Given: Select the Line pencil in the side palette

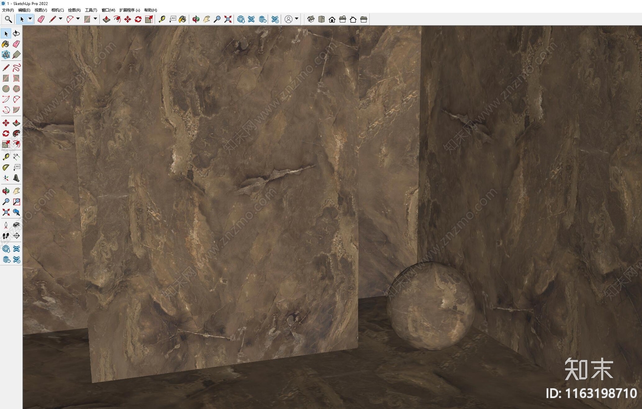Looking at the screenshot, I should pyautogui.click(x=6, y=67).
